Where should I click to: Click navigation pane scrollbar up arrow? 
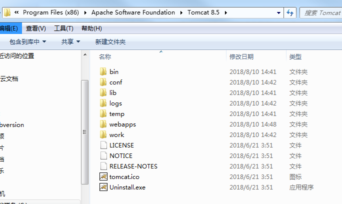tap(85, 54)
